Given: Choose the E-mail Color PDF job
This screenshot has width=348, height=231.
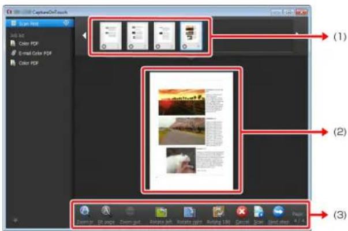Looking at the screenshot, I should coord(32,53).
